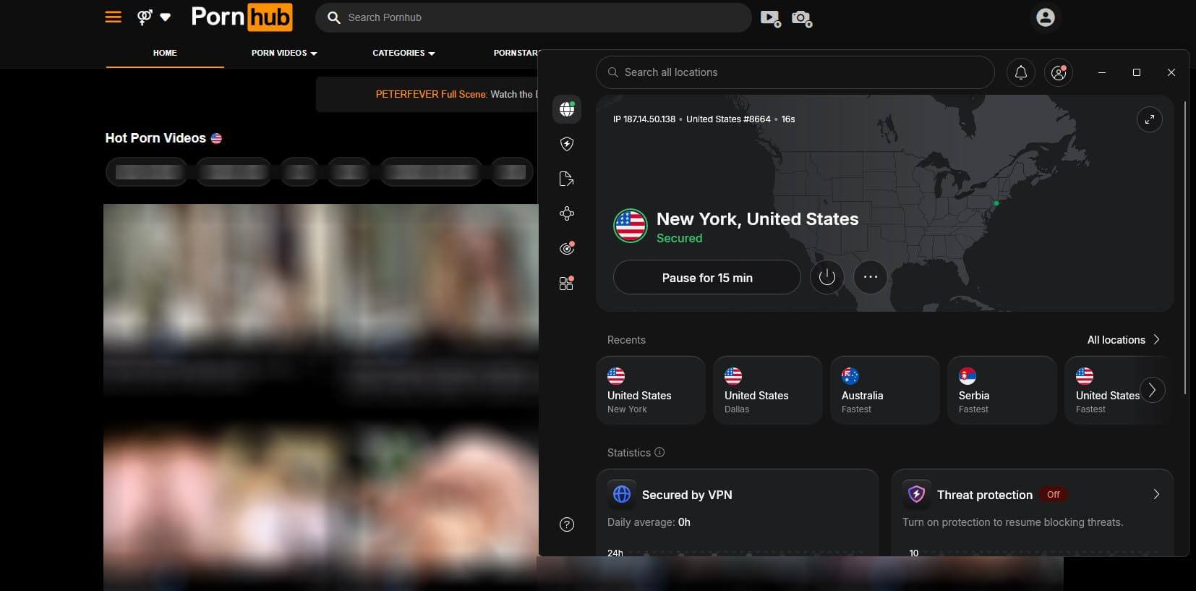Click the 'Turn on protection' message text
Screen dimensions: 1196x591
click(x=1012, y=522)
